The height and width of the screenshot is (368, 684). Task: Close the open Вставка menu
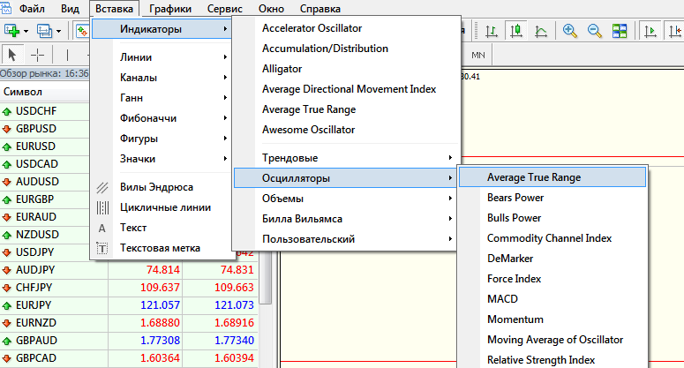114,8
